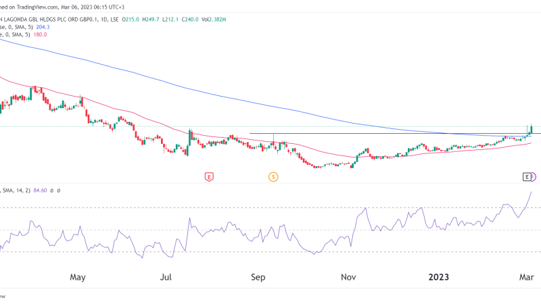Image resolution: width=541 pixels, height=304 pixels.
Task: Open the gray E earnings marker near March
Action: pos(527,177)
